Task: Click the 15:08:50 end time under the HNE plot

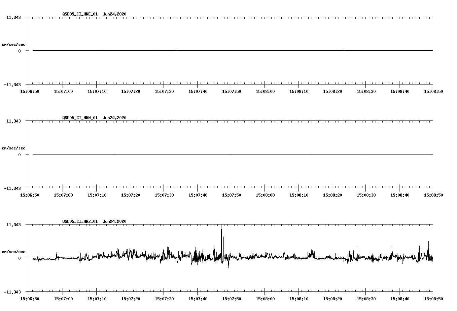Action: pyautogui.click(x=433, y=91)
